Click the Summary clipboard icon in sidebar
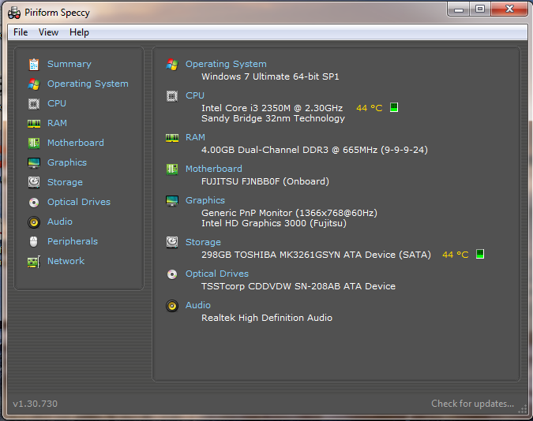The width and height of the screenshot is (533, 421). click(34, 64)
